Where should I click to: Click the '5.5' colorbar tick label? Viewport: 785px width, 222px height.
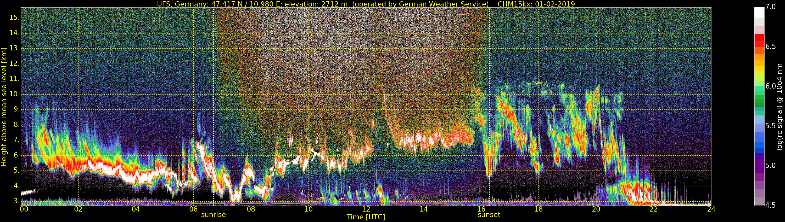pyautogui.click(x=771, y=126)
